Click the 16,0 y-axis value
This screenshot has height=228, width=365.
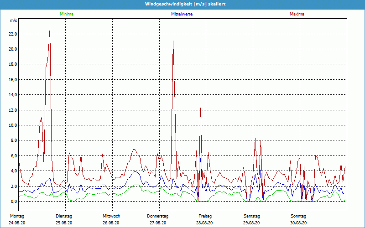13,79
